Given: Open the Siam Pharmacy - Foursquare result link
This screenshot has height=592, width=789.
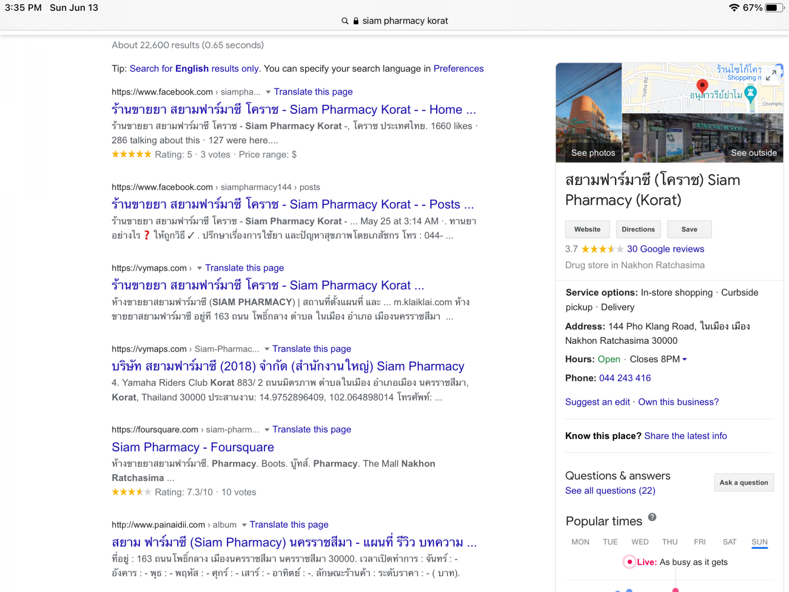Looking at the screenshot, I should click(x=193, y=447).
